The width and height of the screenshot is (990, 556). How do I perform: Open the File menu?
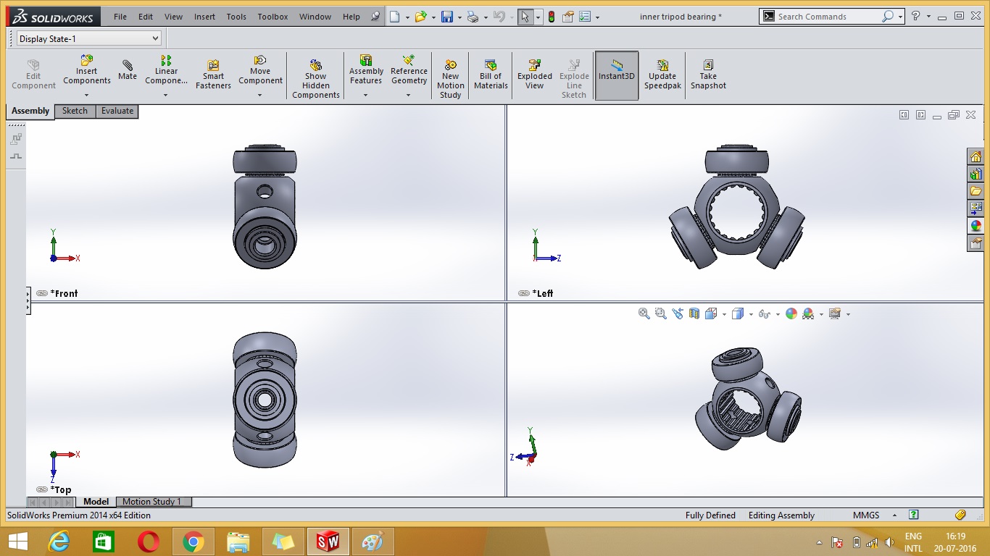[120, 17]
